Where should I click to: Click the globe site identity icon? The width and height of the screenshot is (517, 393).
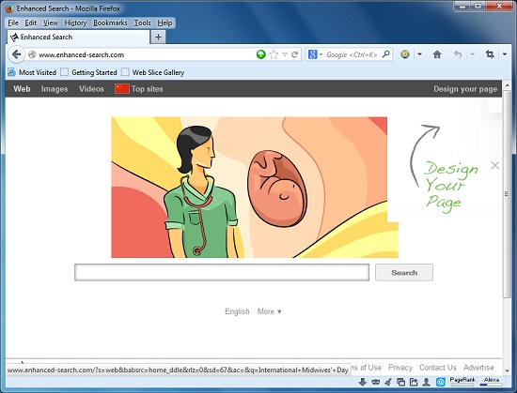[x=32, y=54]
